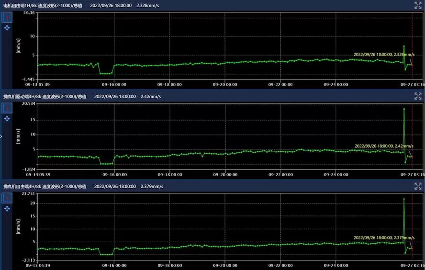The image size is (425, 270).
Task: Select cursor tool in 电机自由端1H chart
Action: [x=7, y=17]
